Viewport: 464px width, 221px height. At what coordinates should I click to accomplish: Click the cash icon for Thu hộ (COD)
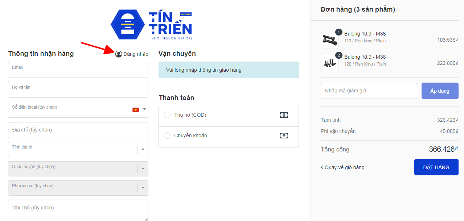click(x=284, y=115)
